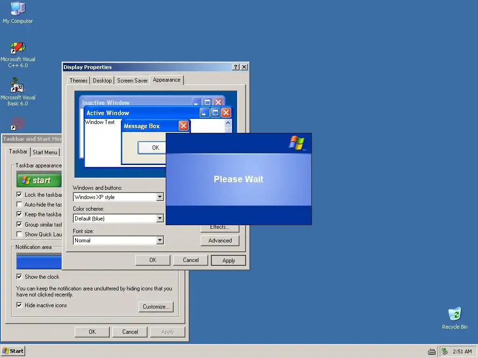The image size is (478, 358).
Task: Open Advanced appearance settings
Action: pyautogui.click(x=220, y=241)
